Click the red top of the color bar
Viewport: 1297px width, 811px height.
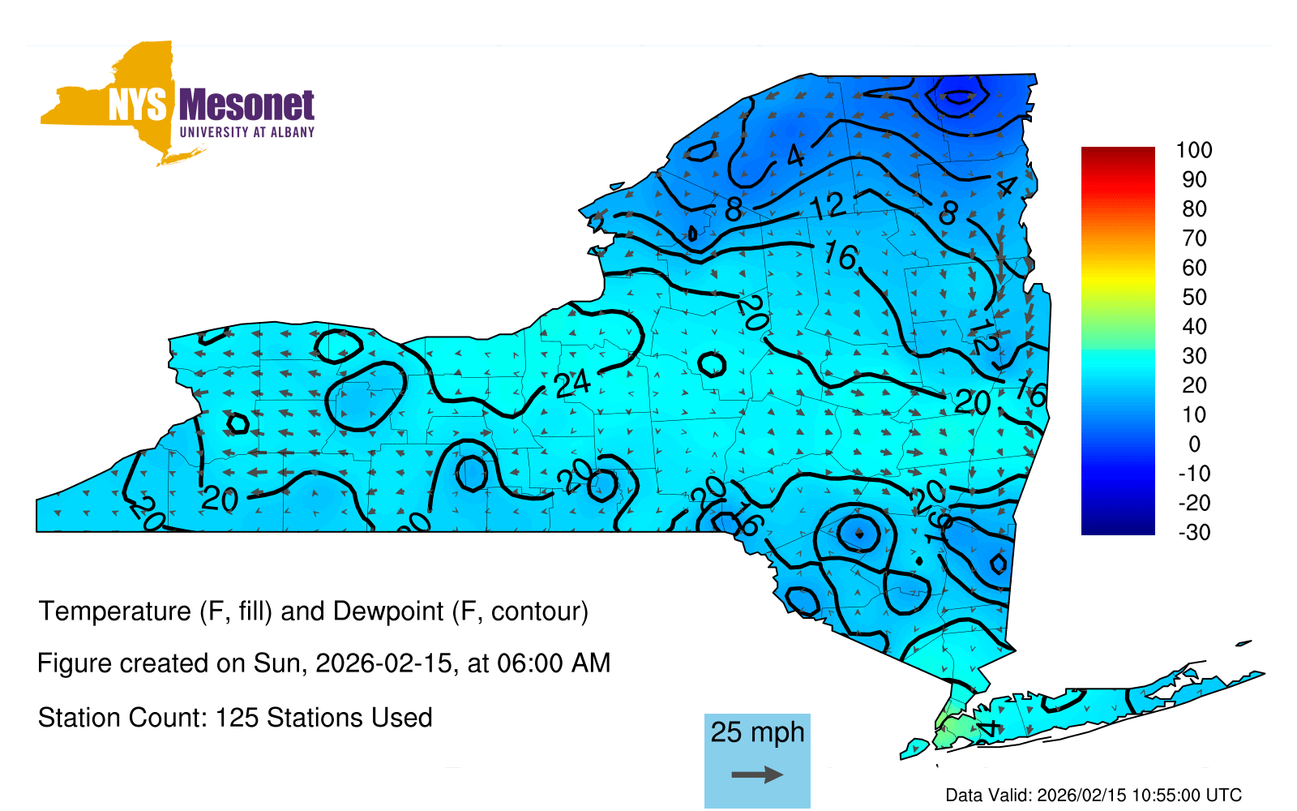tap(1117, 156)
